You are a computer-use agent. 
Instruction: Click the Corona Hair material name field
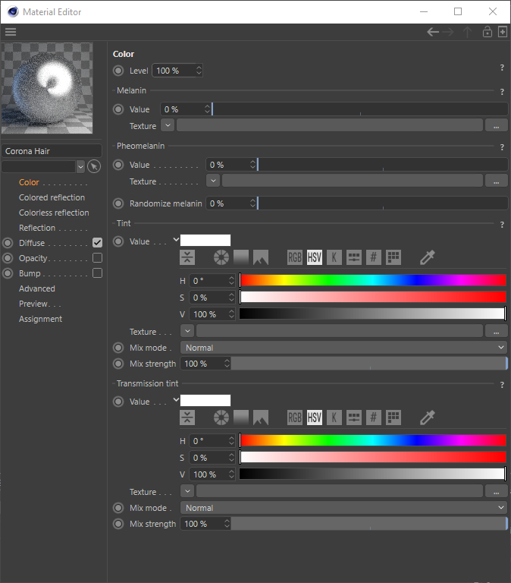click(52, 151)
